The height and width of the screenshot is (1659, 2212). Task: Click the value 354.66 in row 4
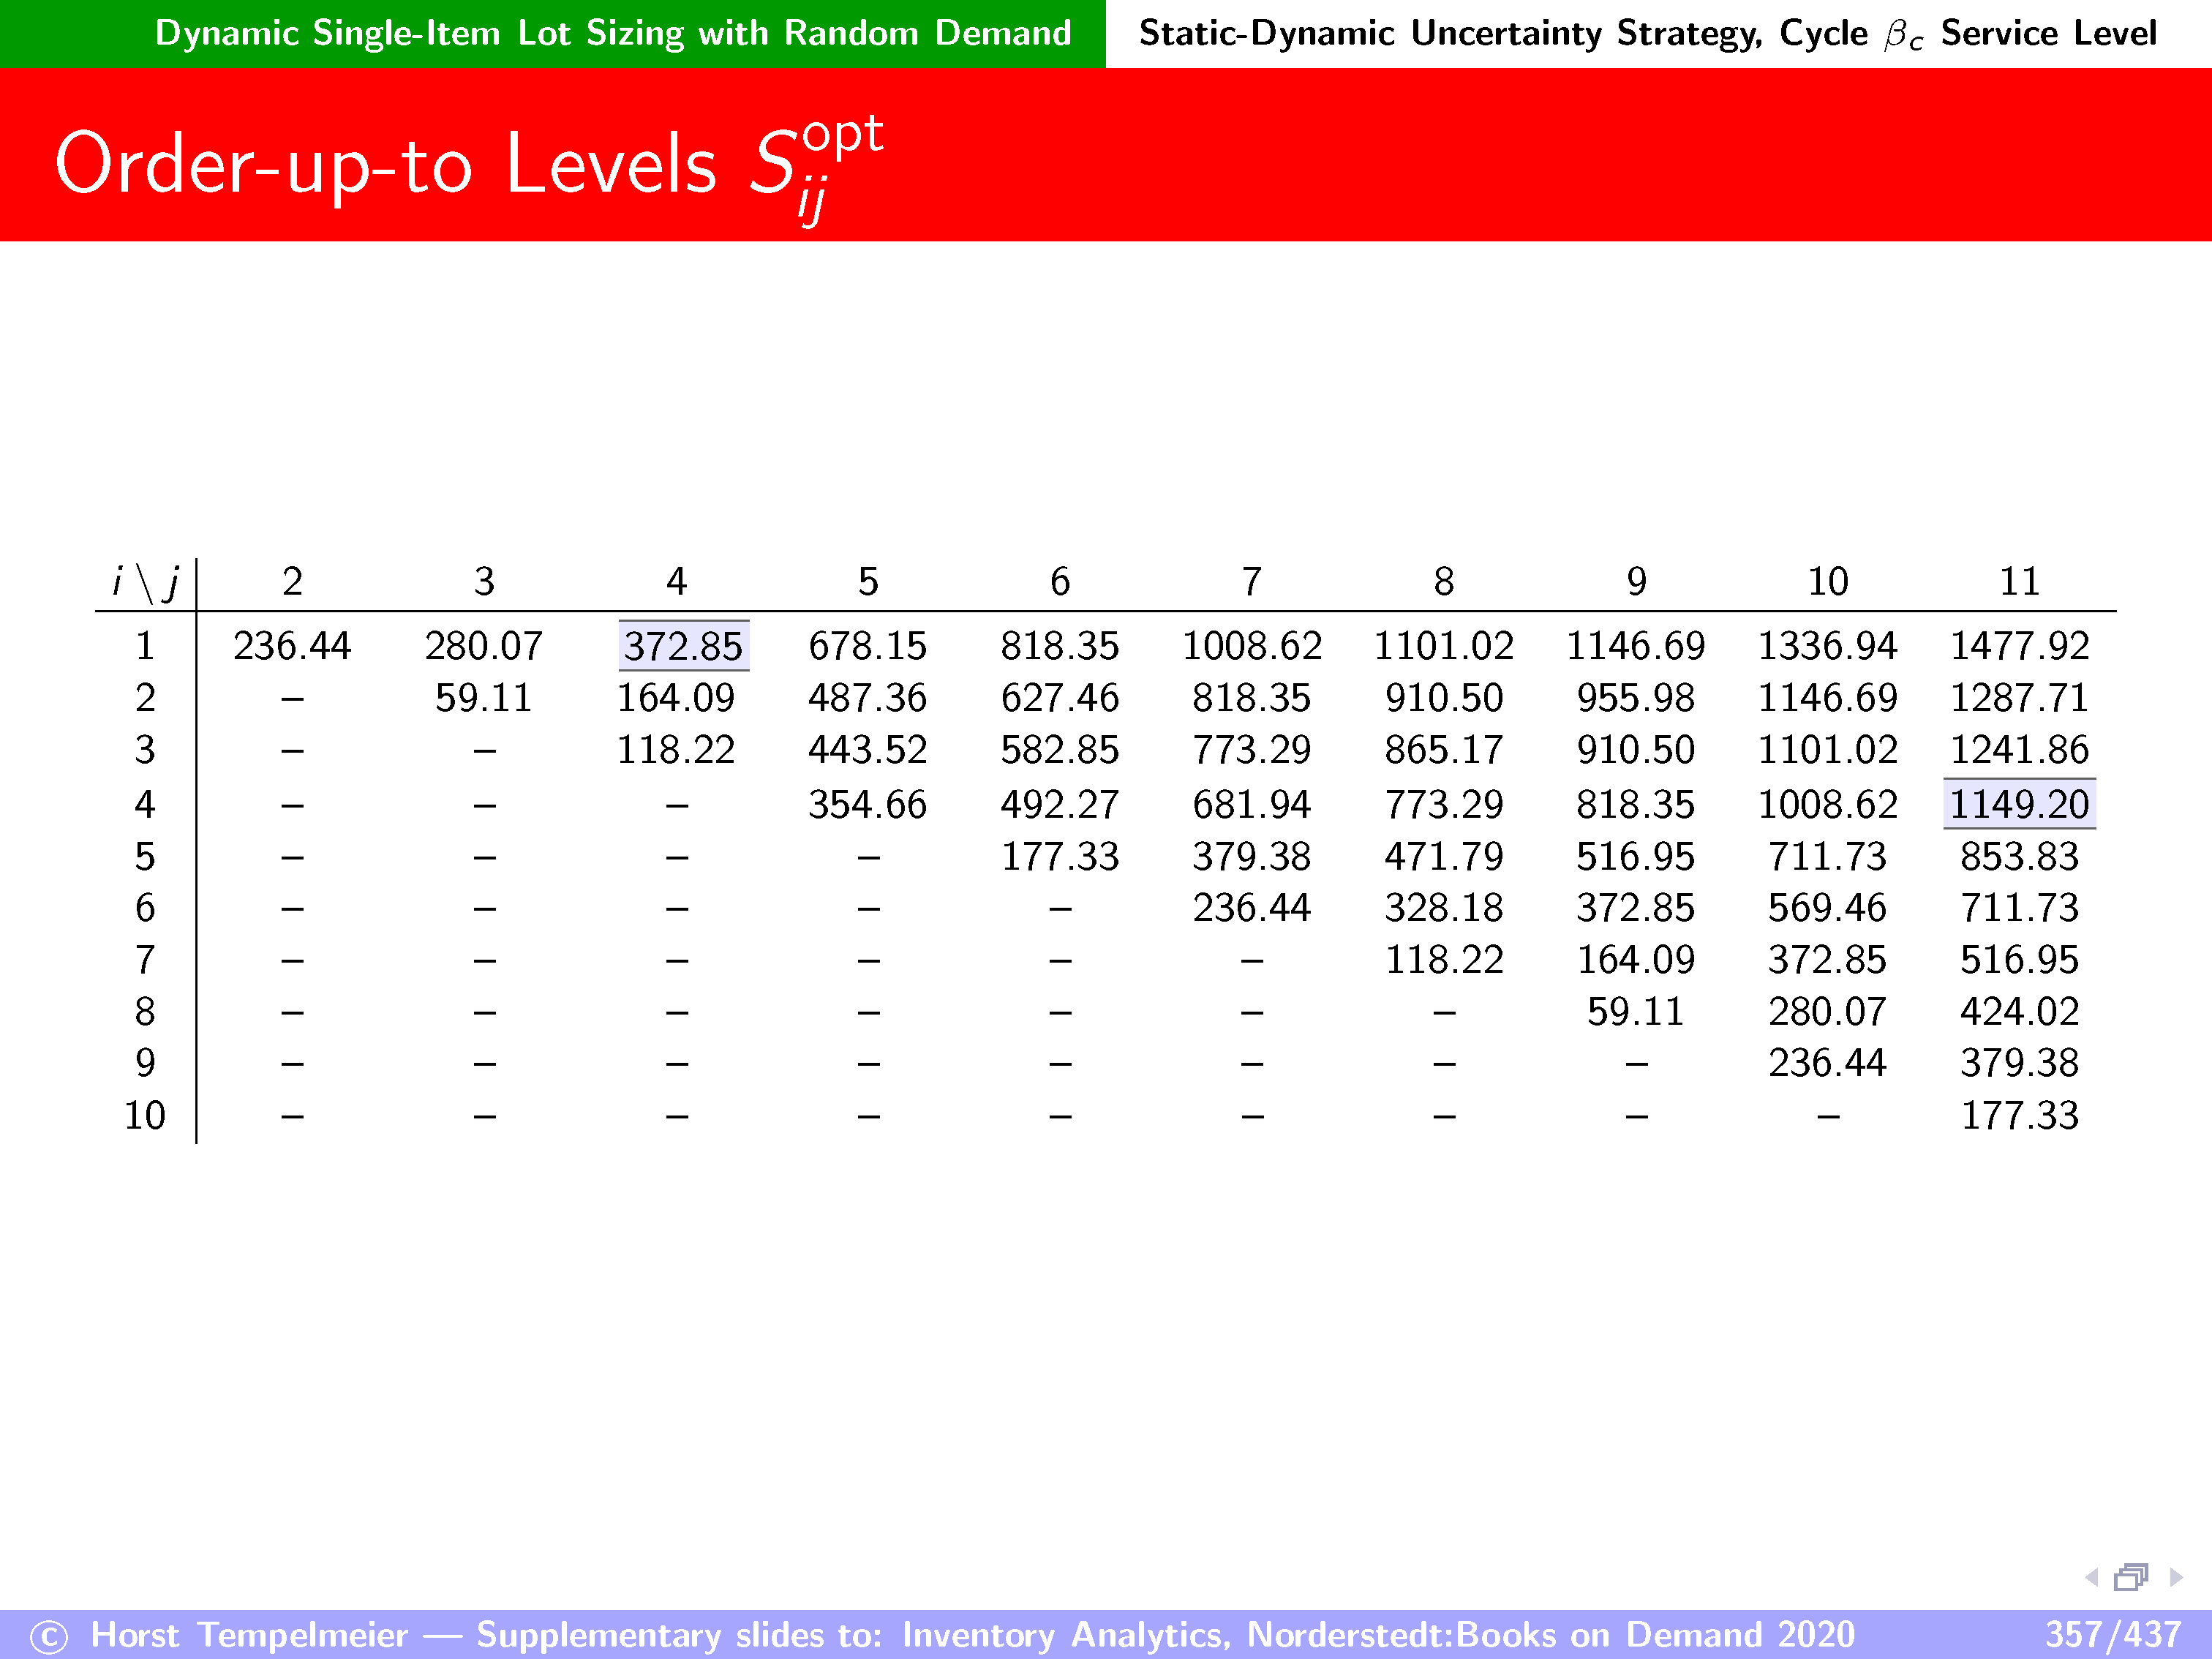[867, 804]
